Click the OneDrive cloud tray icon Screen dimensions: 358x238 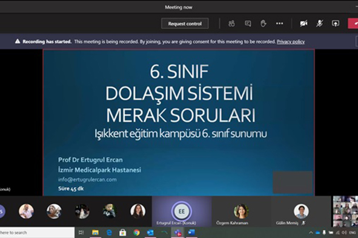point(317,233)
